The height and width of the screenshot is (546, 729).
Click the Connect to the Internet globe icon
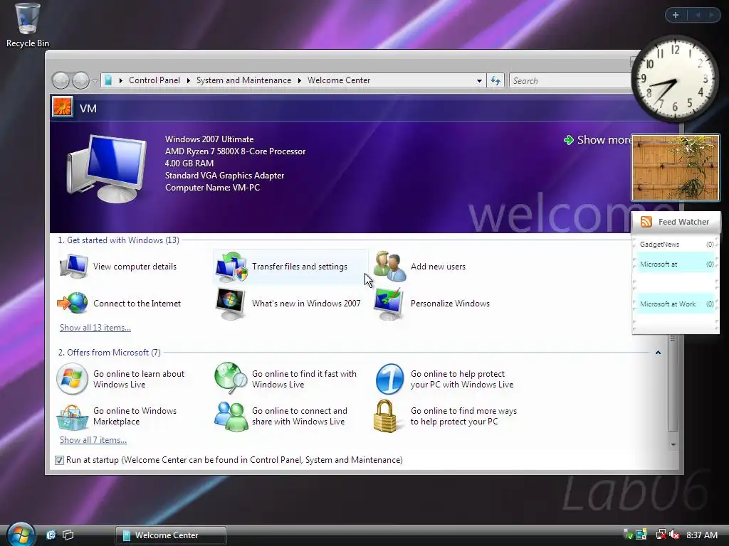[73, 303]
